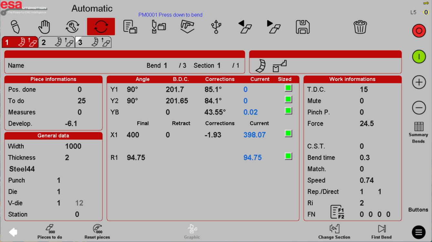Screen dimensions: 432x242
Task: Click the USB icon in toolbar
Action: 216,27
